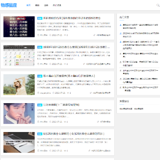Open rank 7 sidebar article starting with 2022
Screen dimensions: 160x160
coord(140,80)
